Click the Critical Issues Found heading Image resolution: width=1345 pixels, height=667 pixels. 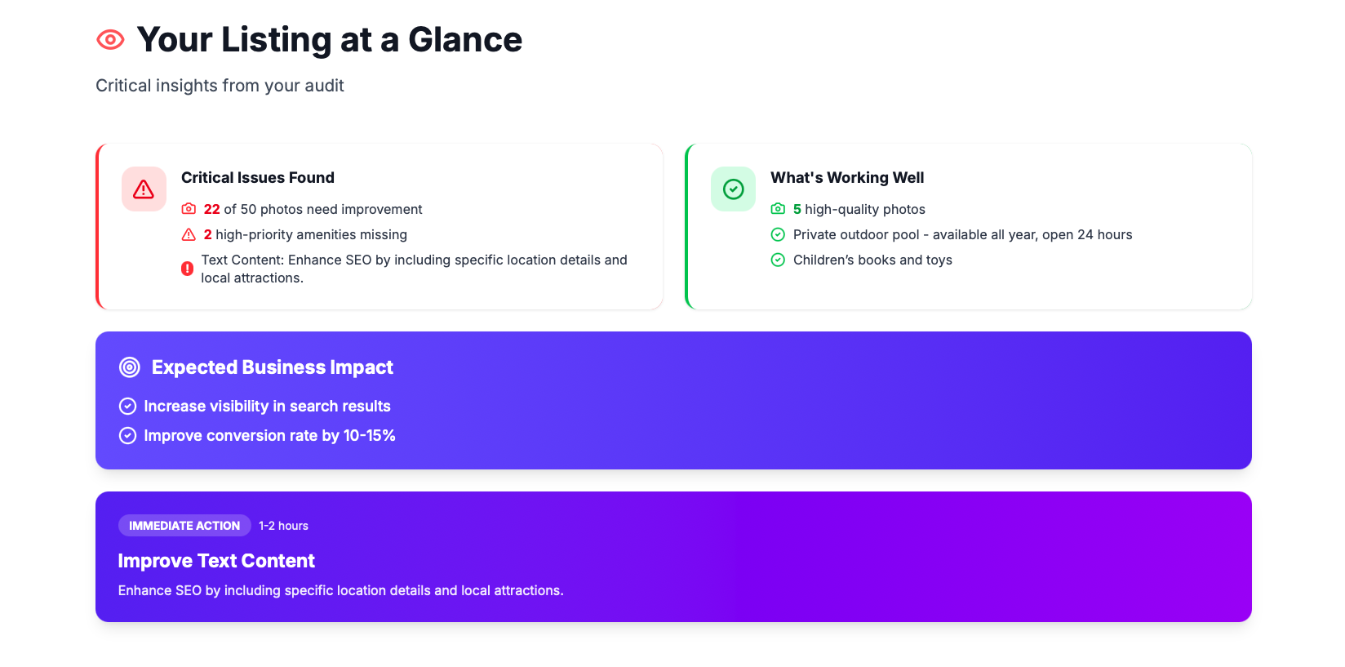click(x=258, y=177)
